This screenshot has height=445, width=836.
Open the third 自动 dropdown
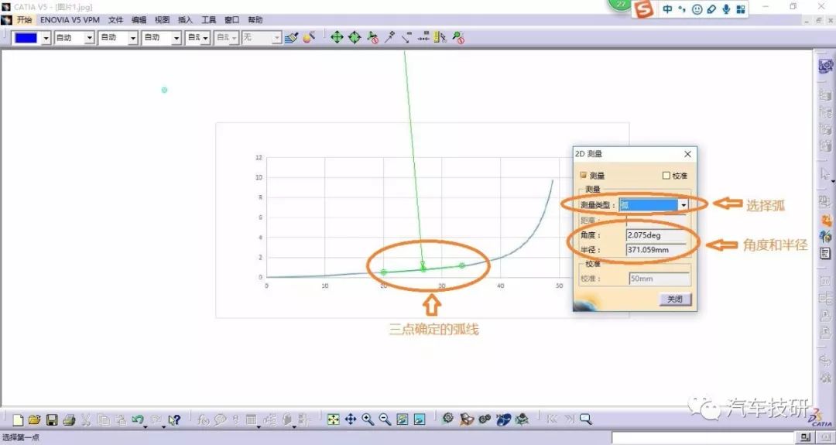162,38
